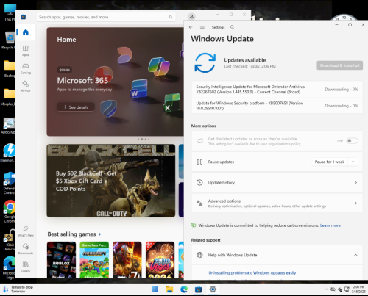This screenshot has width=368, height=296.
Task: Go to Store Home tab
Action: pyautogui.click(x=26, y=32)
